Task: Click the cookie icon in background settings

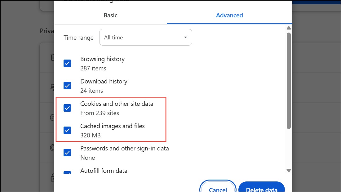Action: [52, 118]
